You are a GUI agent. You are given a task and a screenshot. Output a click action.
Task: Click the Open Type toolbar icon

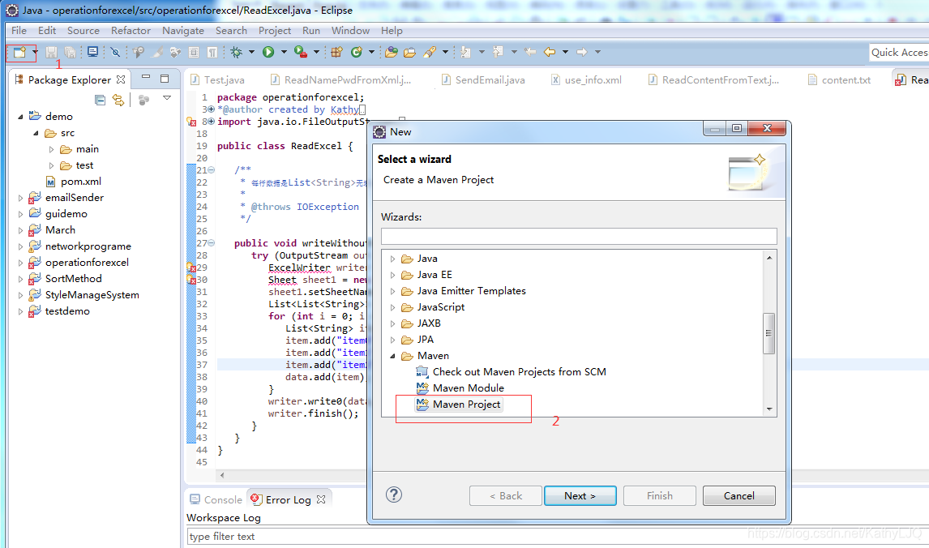point(391,52)
